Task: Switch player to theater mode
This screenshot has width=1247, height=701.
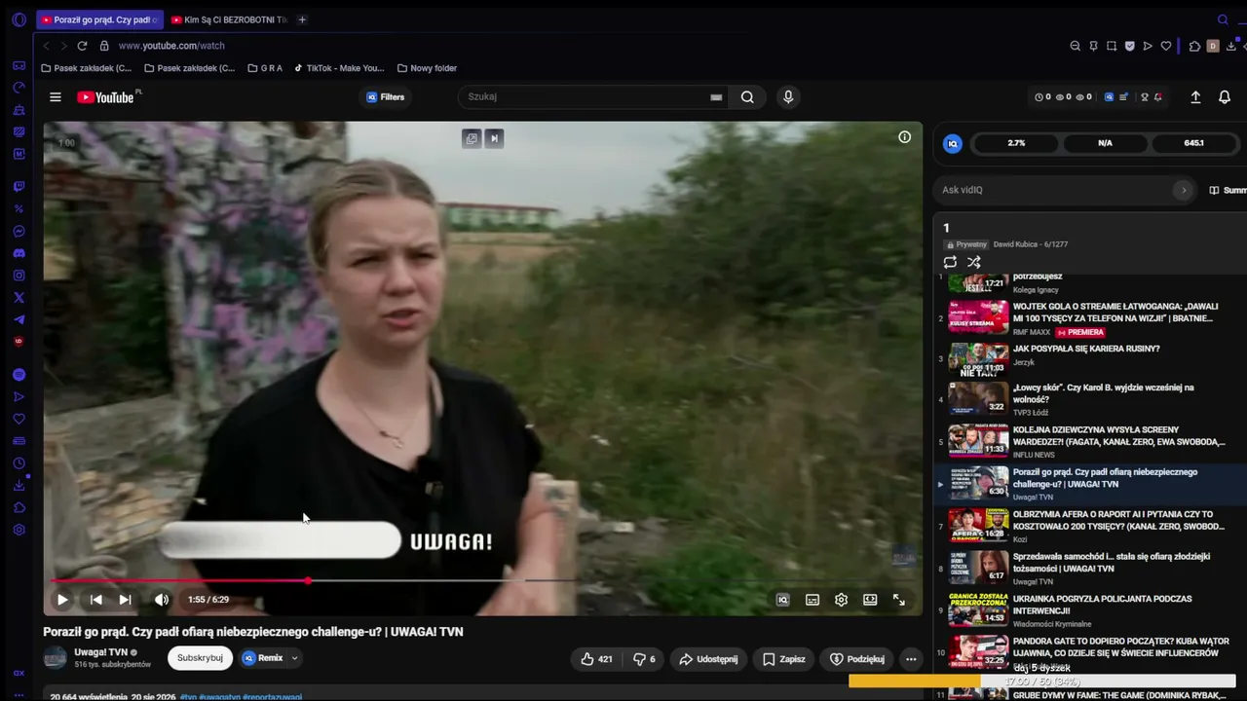Action: [870, 600]
